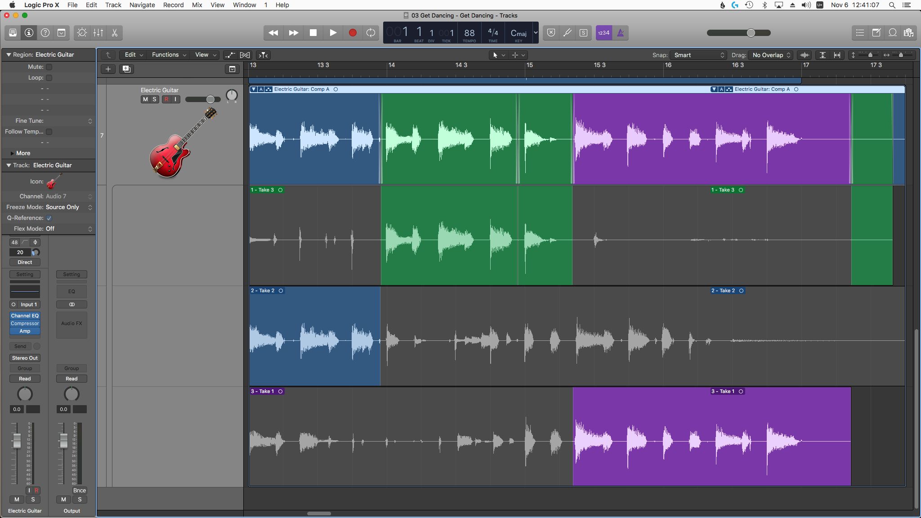The width and height of the screenshot is (921, 518).
Task: Click the Functions button in toolbar
Action: 166,55
